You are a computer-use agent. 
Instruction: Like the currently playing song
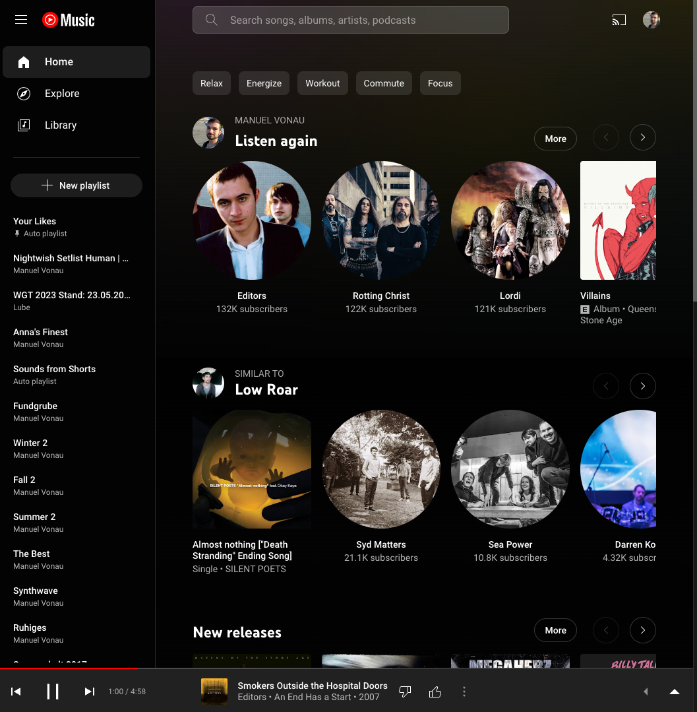click(435, 691)
